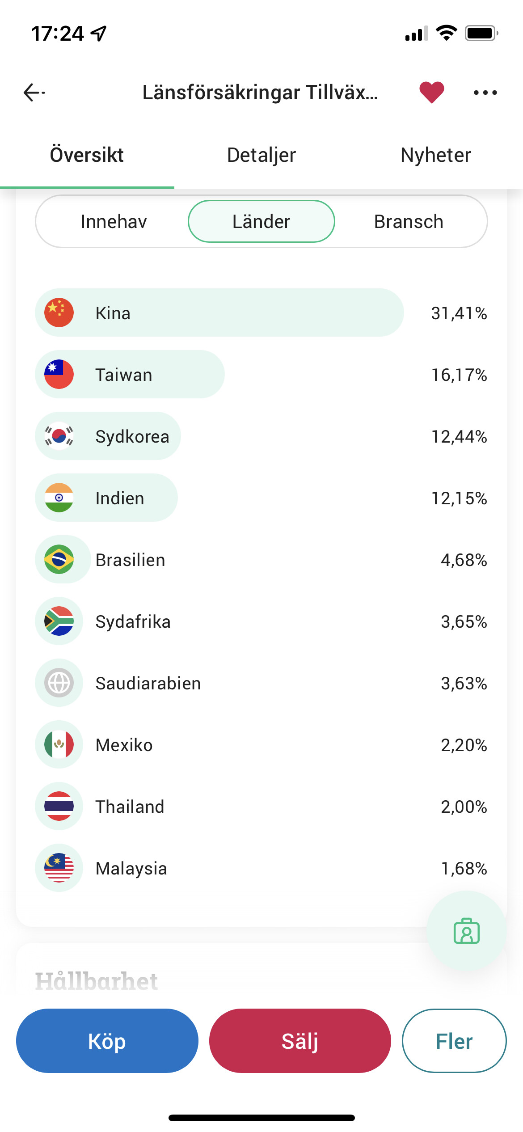The height and width of the screenshot is (1132, 523).
Task: Tap the globe icon beside Saudiarabien
Action: pyautogui.click(x=59, y=683)
